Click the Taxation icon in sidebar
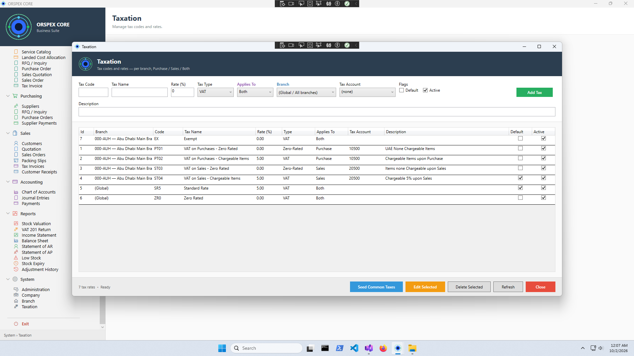 click(x=16, y=307)
